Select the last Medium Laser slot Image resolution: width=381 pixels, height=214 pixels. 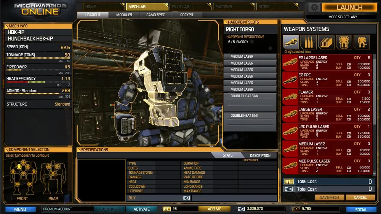(250, 89)
